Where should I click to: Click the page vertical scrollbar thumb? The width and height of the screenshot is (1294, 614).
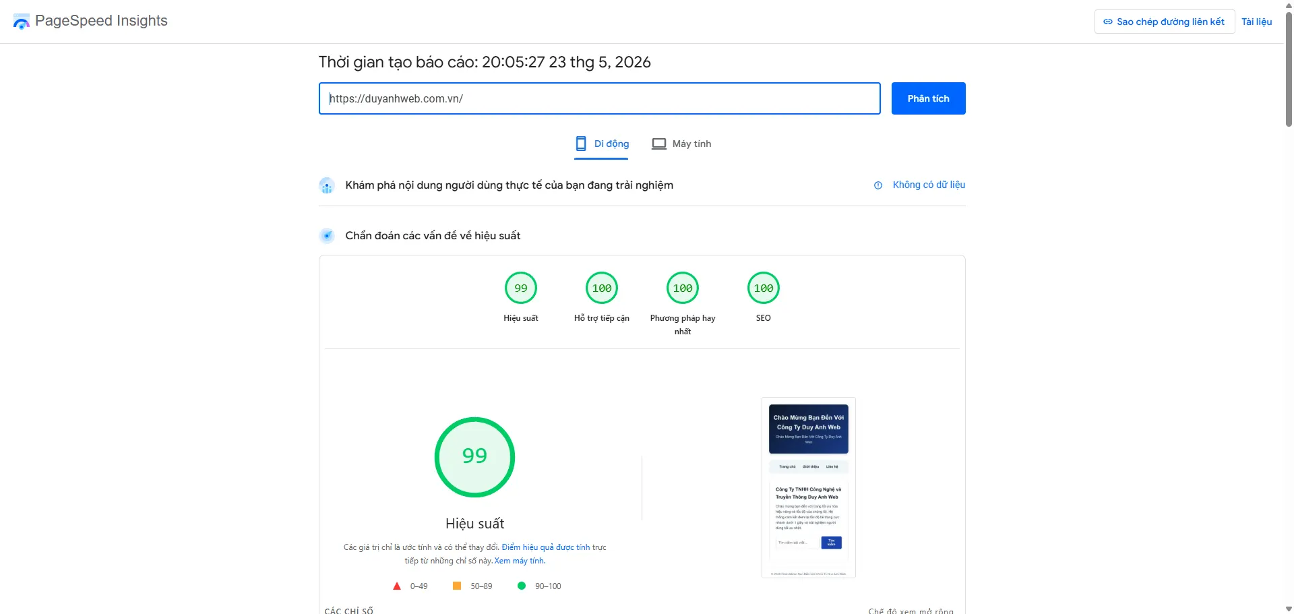pyautogui.click(x=1289, y=68)
